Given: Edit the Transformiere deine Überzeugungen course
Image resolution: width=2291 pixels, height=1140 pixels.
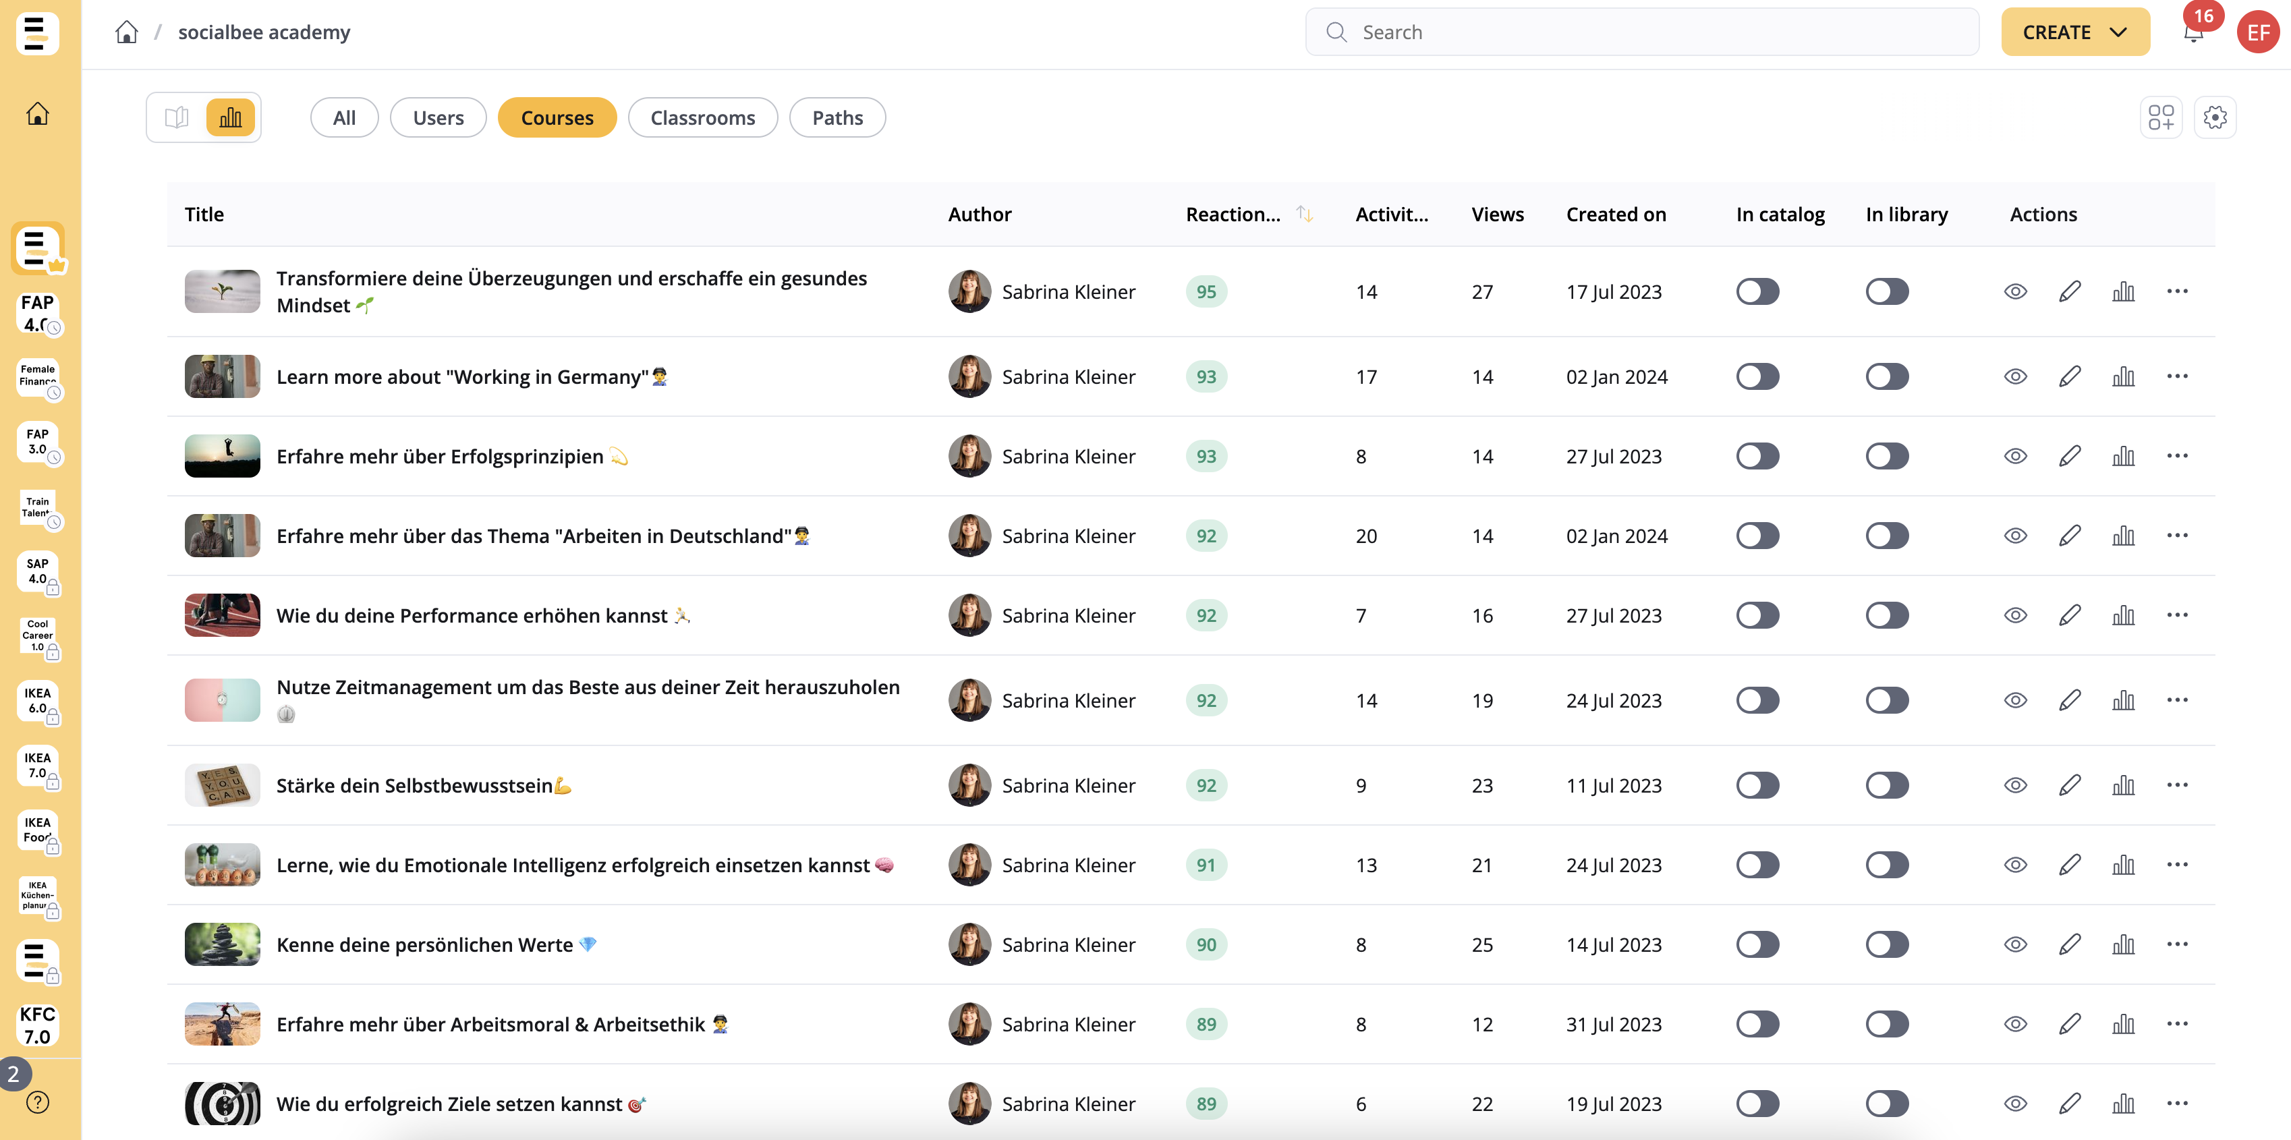Looking at the screenshot, I should tap(2070, 291).
